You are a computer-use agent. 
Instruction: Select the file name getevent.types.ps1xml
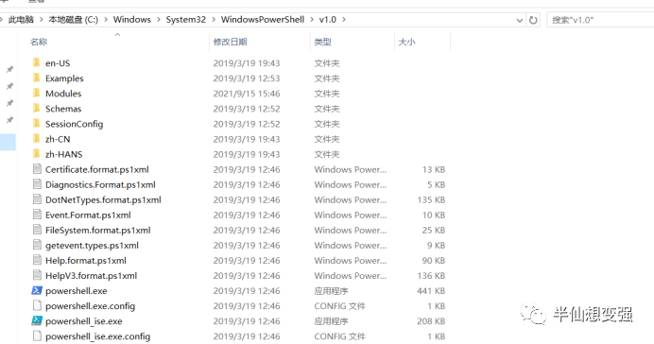click(x=92, y=245)
